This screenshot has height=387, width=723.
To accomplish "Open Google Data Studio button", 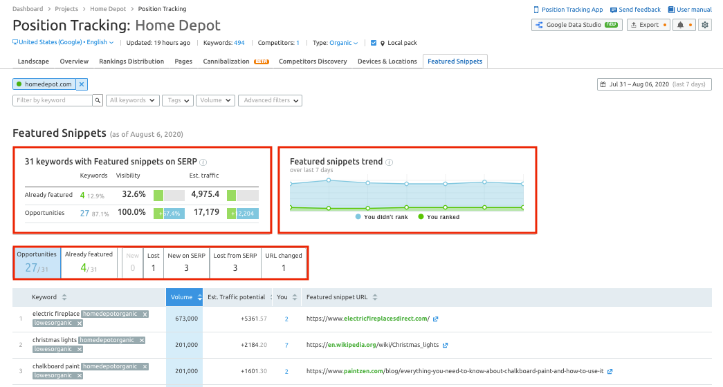I will 577,25.
